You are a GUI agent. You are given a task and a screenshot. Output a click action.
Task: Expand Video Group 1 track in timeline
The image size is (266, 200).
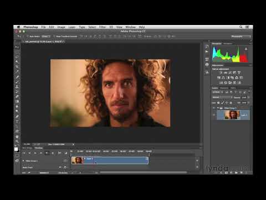coord(23,161)
